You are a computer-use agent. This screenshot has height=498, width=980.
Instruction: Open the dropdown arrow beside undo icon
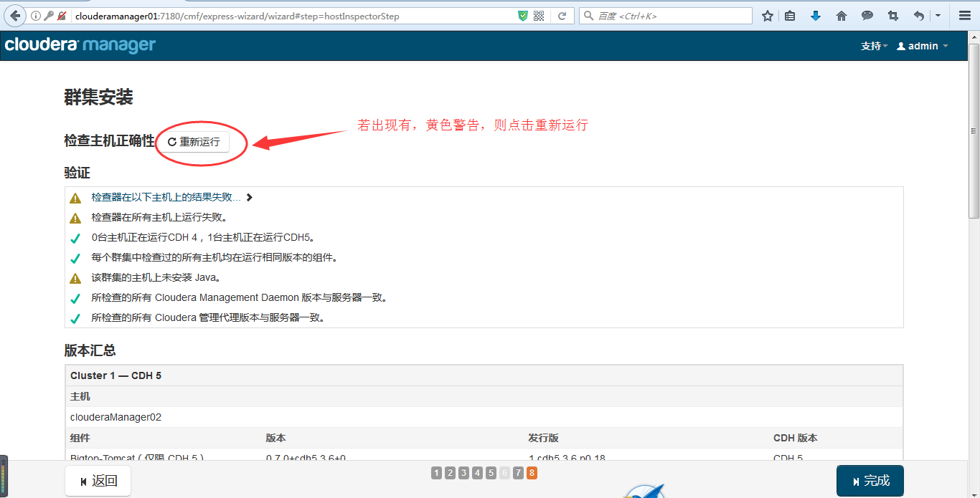point(938,16)
